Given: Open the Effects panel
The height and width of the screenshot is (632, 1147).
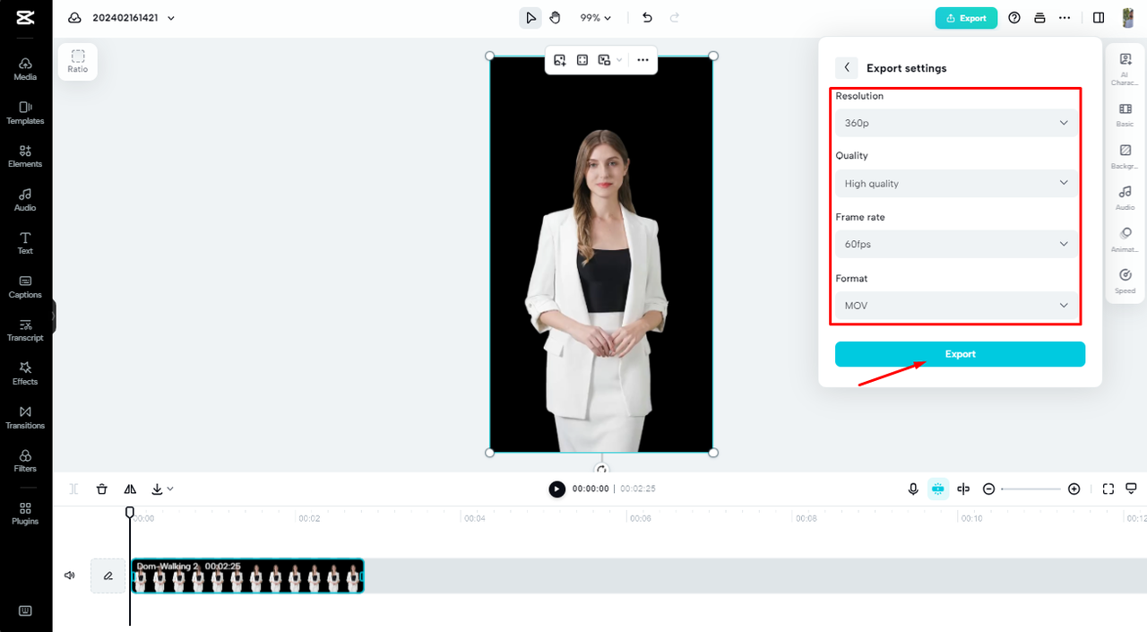Looking at the screenshot, I should [x=25, y=374].
